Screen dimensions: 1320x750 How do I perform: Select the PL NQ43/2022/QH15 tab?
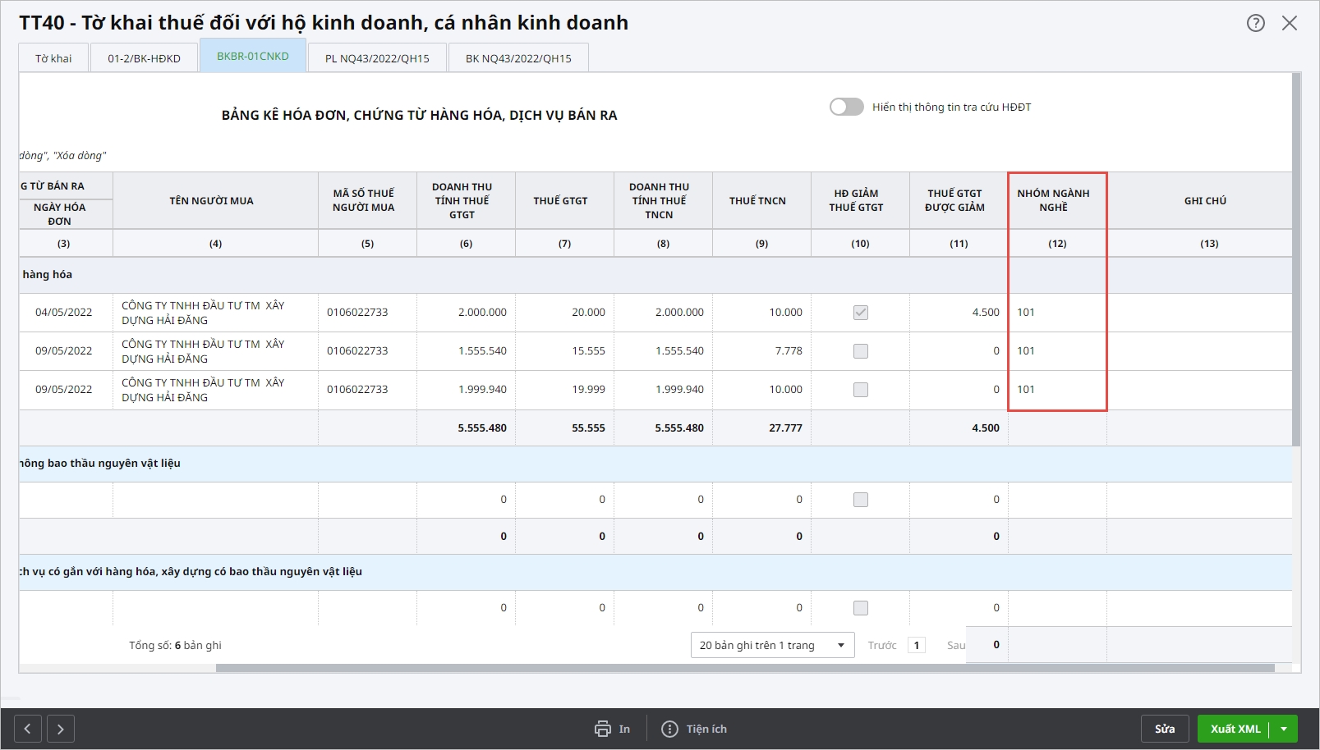point(377,58)
